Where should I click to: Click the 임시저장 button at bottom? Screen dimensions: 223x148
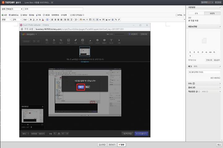102,145
